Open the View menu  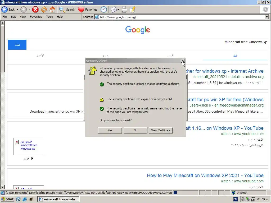[23, 17]
